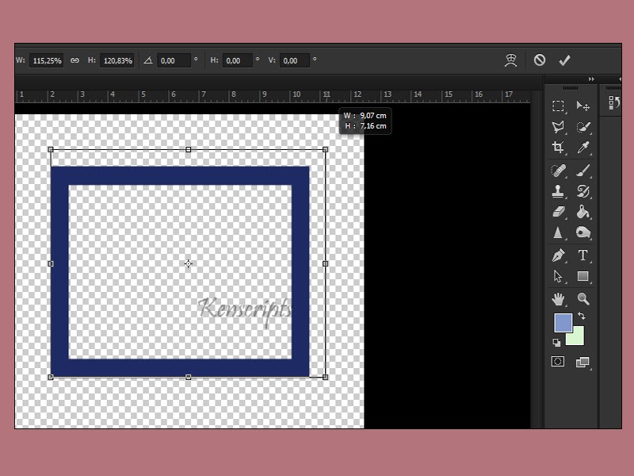This screenshot has width=634, height=476.
Task: Select the Brush tool
Action: coord(582,170)
